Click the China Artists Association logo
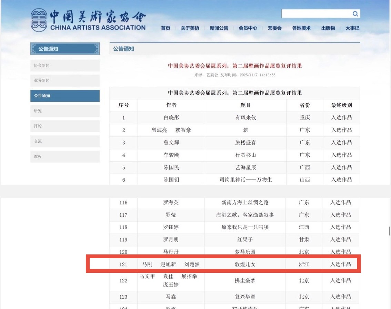391x309 pixels. pos(88,20)
